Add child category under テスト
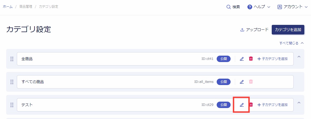 coord(272,105)
